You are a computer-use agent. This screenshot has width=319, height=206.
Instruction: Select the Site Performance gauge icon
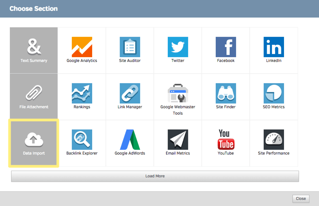(274, 140)
